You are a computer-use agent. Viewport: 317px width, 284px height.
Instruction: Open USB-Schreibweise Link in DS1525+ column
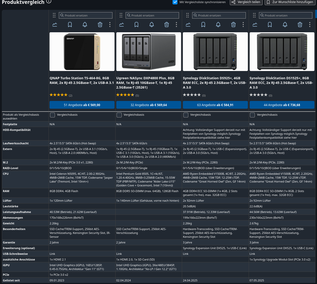pyautogui.click(x=252, y=254)
